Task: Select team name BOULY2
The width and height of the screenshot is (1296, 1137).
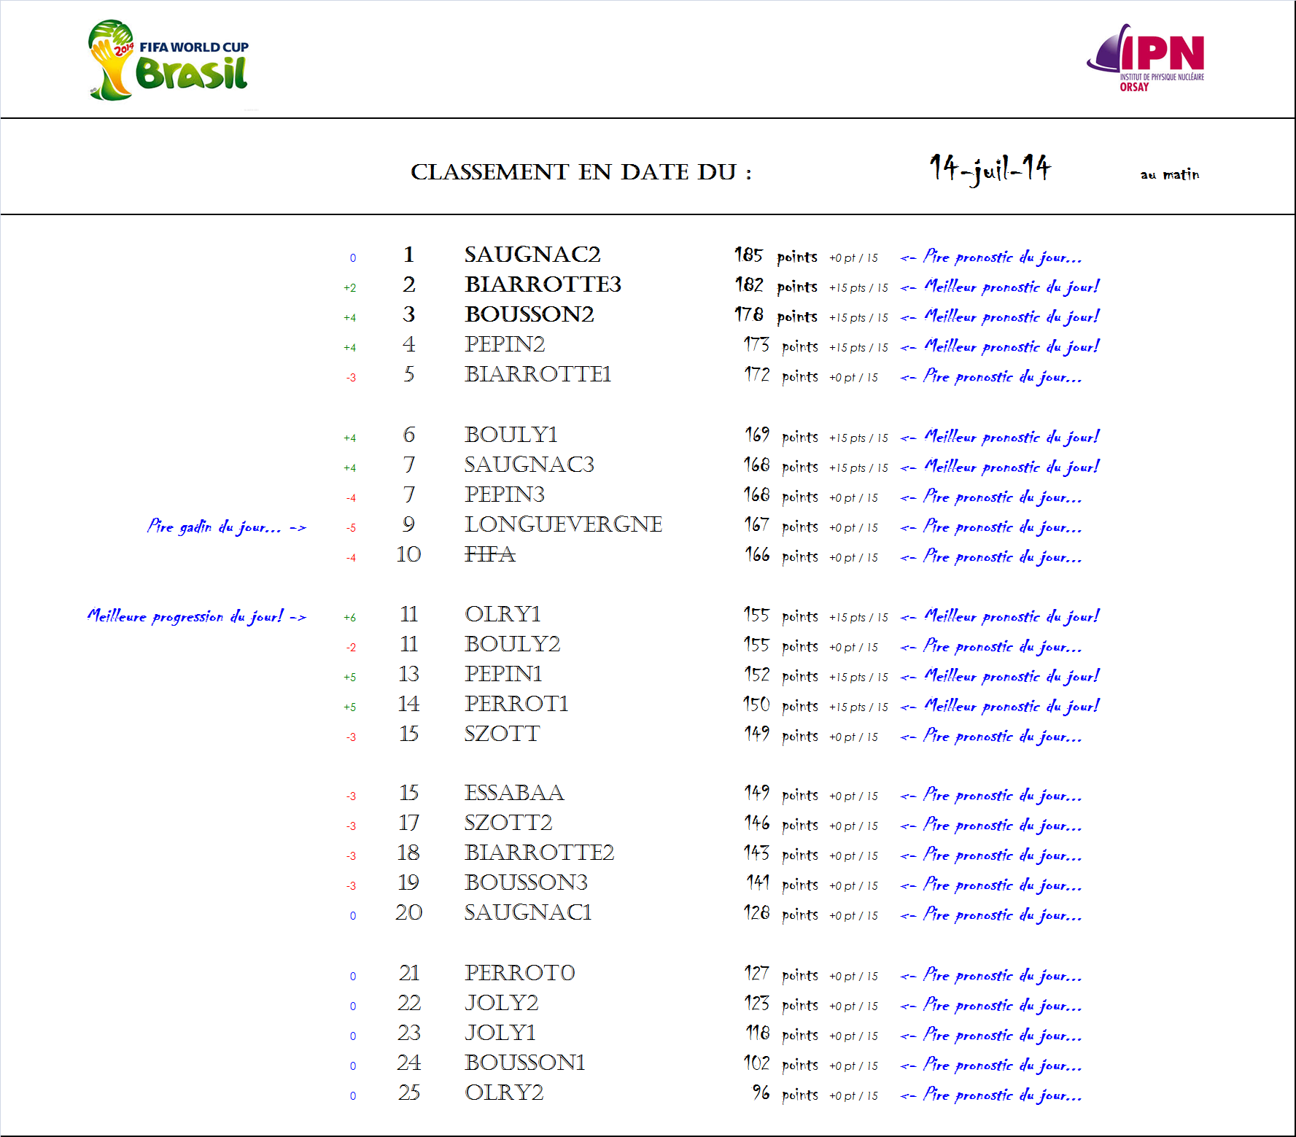Action: 513,644
